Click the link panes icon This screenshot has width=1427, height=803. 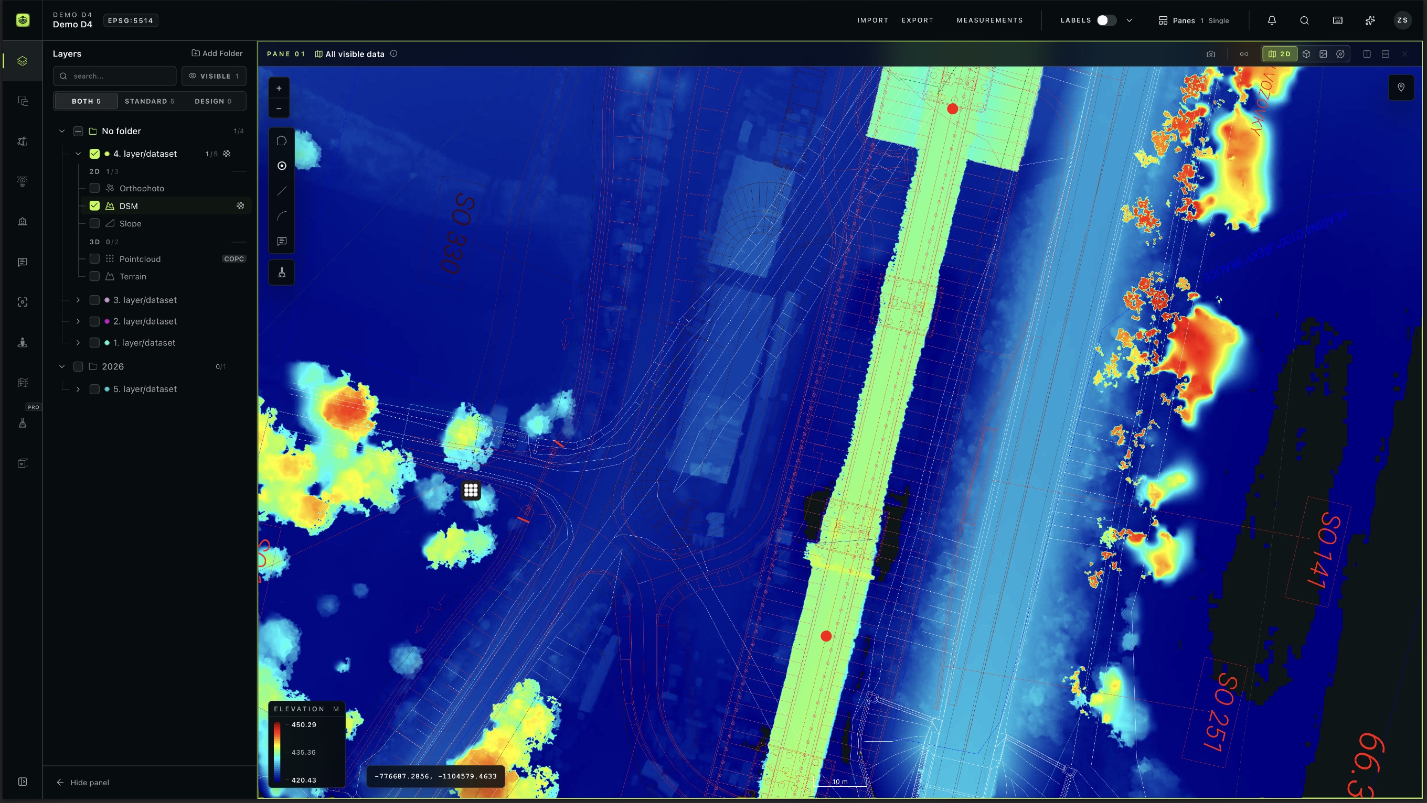pyautogui.click(x=1244, y=53)
